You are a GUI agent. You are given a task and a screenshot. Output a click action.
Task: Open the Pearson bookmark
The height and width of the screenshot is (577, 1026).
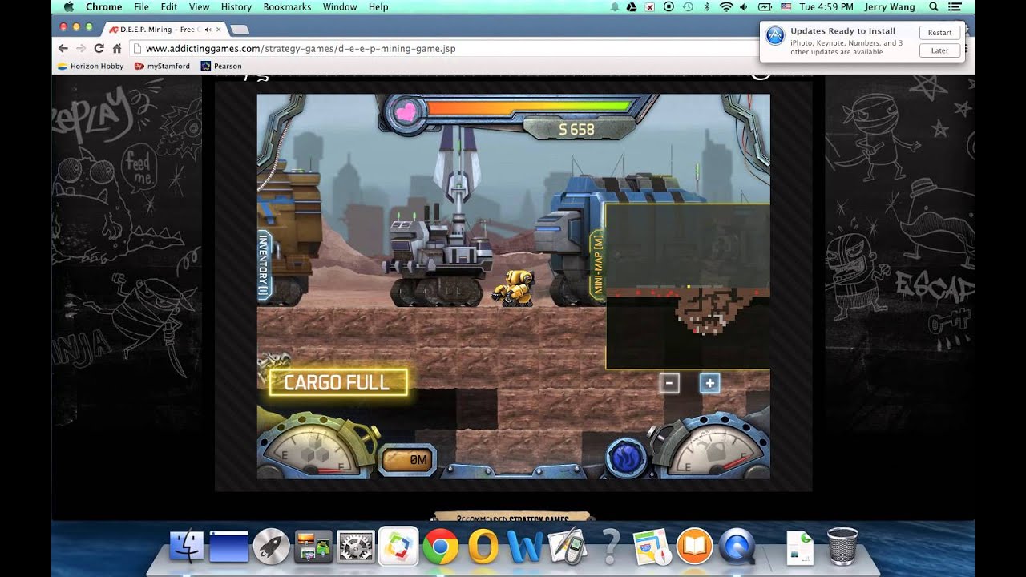(221, 66)
